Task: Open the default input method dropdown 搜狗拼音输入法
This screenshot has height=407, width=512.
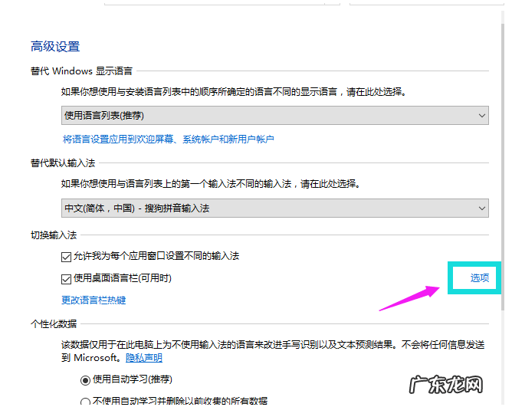Action: [x=275, y=208]
